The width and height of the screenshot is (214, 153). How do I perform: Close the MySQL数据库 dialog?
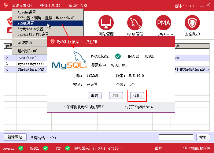171,41
